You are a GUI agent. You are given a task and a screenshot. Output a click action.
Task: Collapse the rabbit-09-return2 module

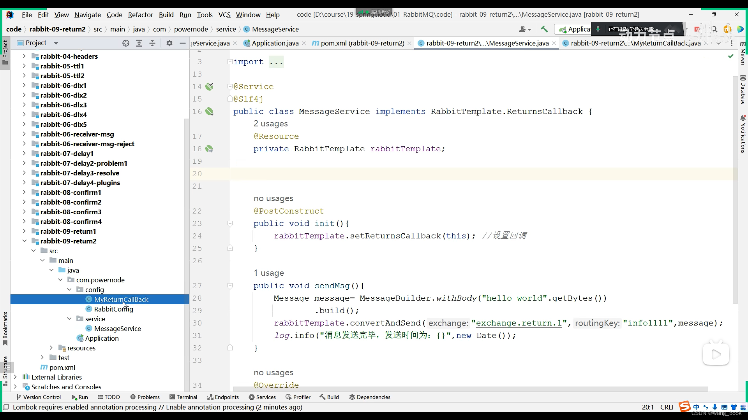(x=24, y=241)
